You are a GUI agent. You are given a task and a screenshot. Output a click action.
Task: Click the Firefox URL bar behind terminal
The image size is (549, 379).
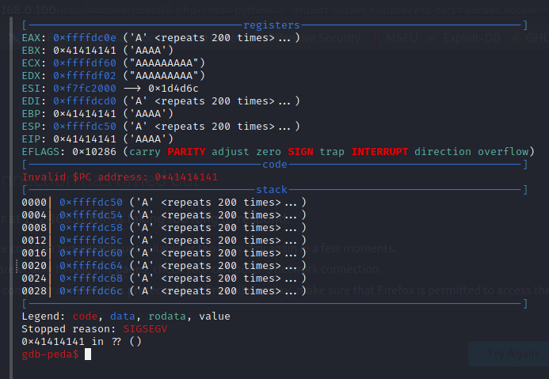pyautogui.click(x=274, y=9)
